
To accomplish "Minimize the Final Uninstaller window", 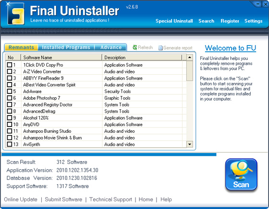I will pos(258,4).
